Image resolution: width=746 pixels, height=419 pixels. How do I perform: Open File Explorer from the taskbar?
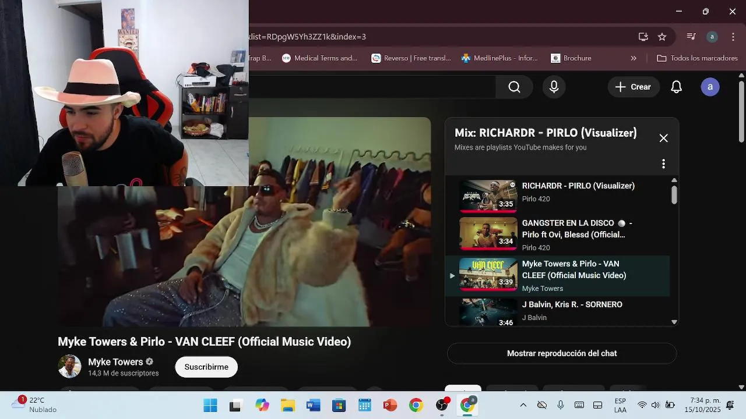[287, 405]
